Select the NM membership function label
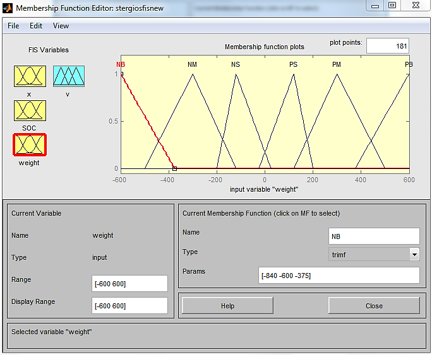432x355 pixels. point(192,64)
